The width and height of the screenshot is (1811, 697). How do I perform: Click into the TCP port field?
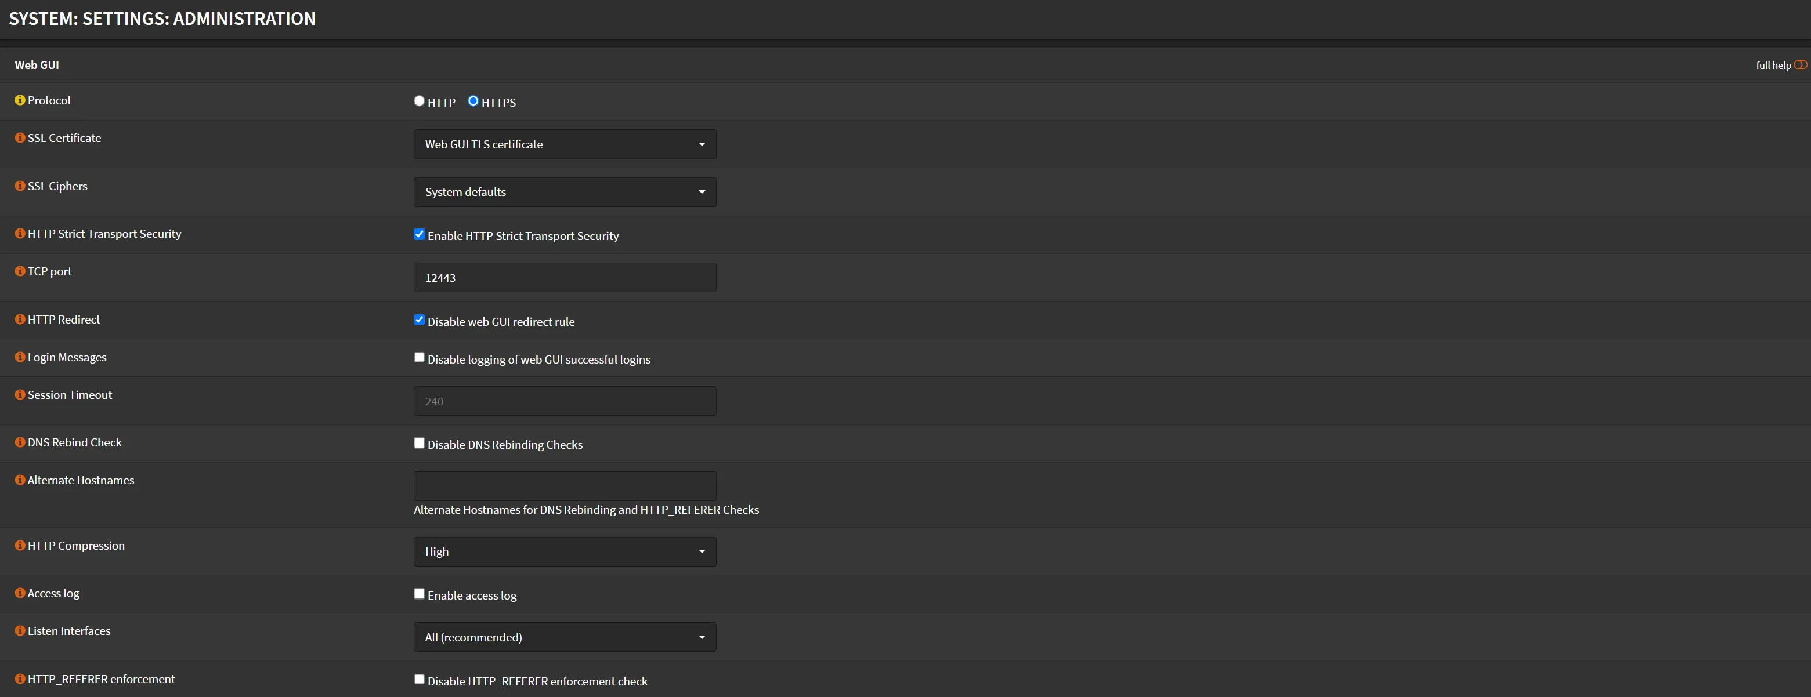pyautogui.click(x=565, y=278)
